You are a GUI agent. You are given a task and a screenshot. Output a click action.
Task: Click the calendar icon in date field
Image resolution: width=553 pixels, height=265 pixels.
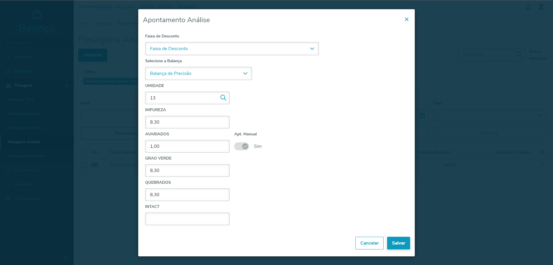tap(422, 116)
